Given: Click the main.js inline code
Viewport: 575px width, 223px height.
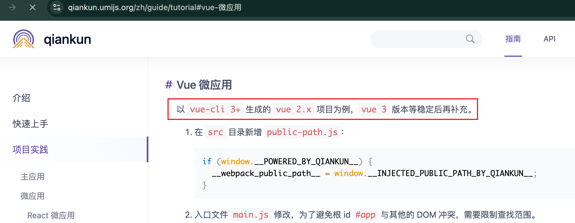Looking at the screenshot, I should coord(251,215).
